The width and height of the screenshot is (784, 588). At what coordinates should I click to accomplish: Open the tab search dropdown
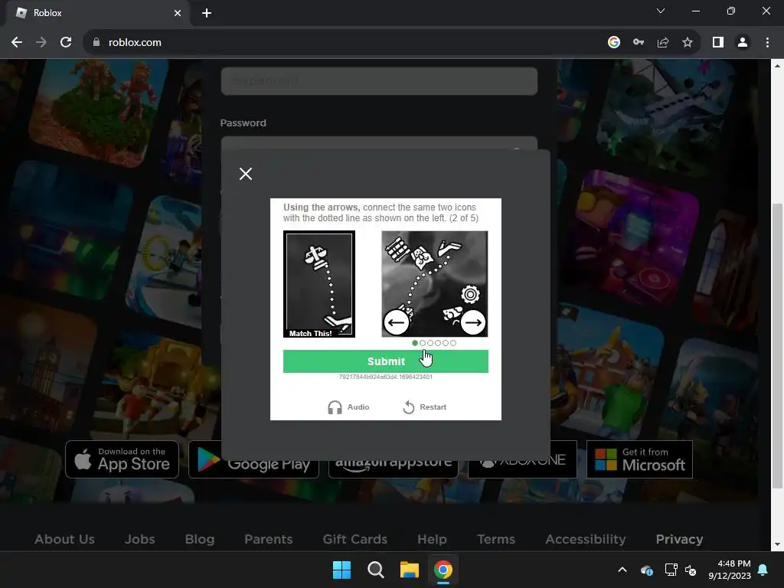pos(661,11)
